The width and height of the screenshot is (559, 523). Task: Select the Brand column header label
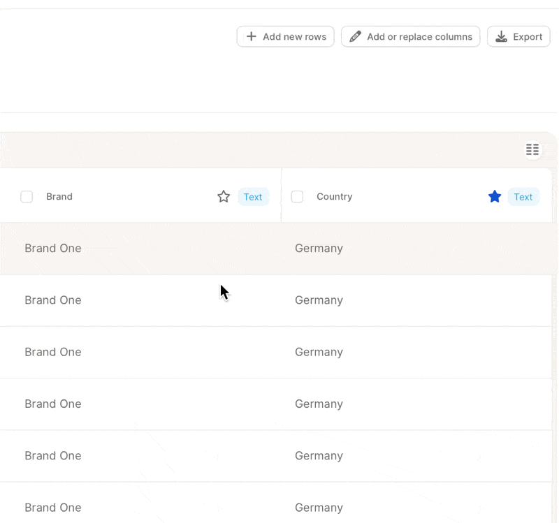pyautogui.click(x=59, y=197)
